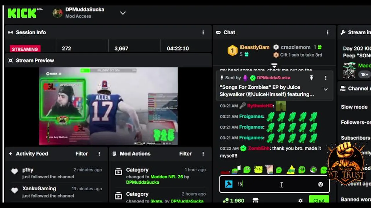Click the 1,960 channel points balance

[x=233, y=200]
